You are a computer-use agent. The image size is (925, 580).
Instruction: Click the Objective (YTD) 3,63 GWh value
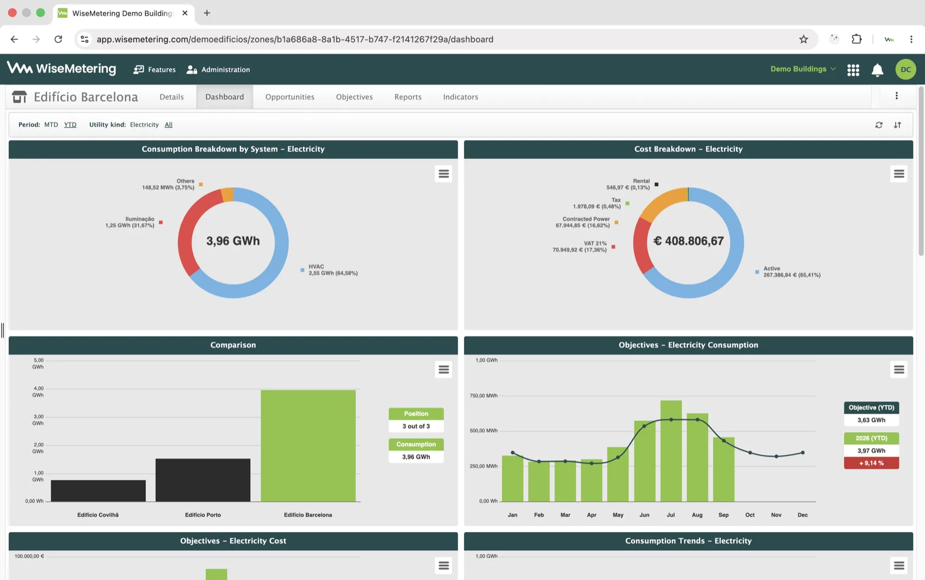tap(871, 420)
